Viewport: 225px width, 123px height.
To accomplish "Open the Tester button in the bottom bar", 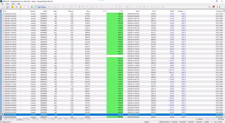I will (221, 119).
